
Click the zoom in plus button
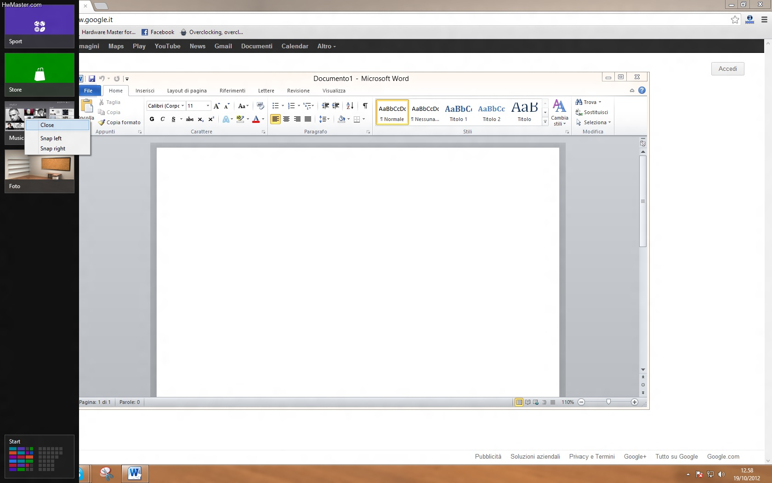coord(635,402)
